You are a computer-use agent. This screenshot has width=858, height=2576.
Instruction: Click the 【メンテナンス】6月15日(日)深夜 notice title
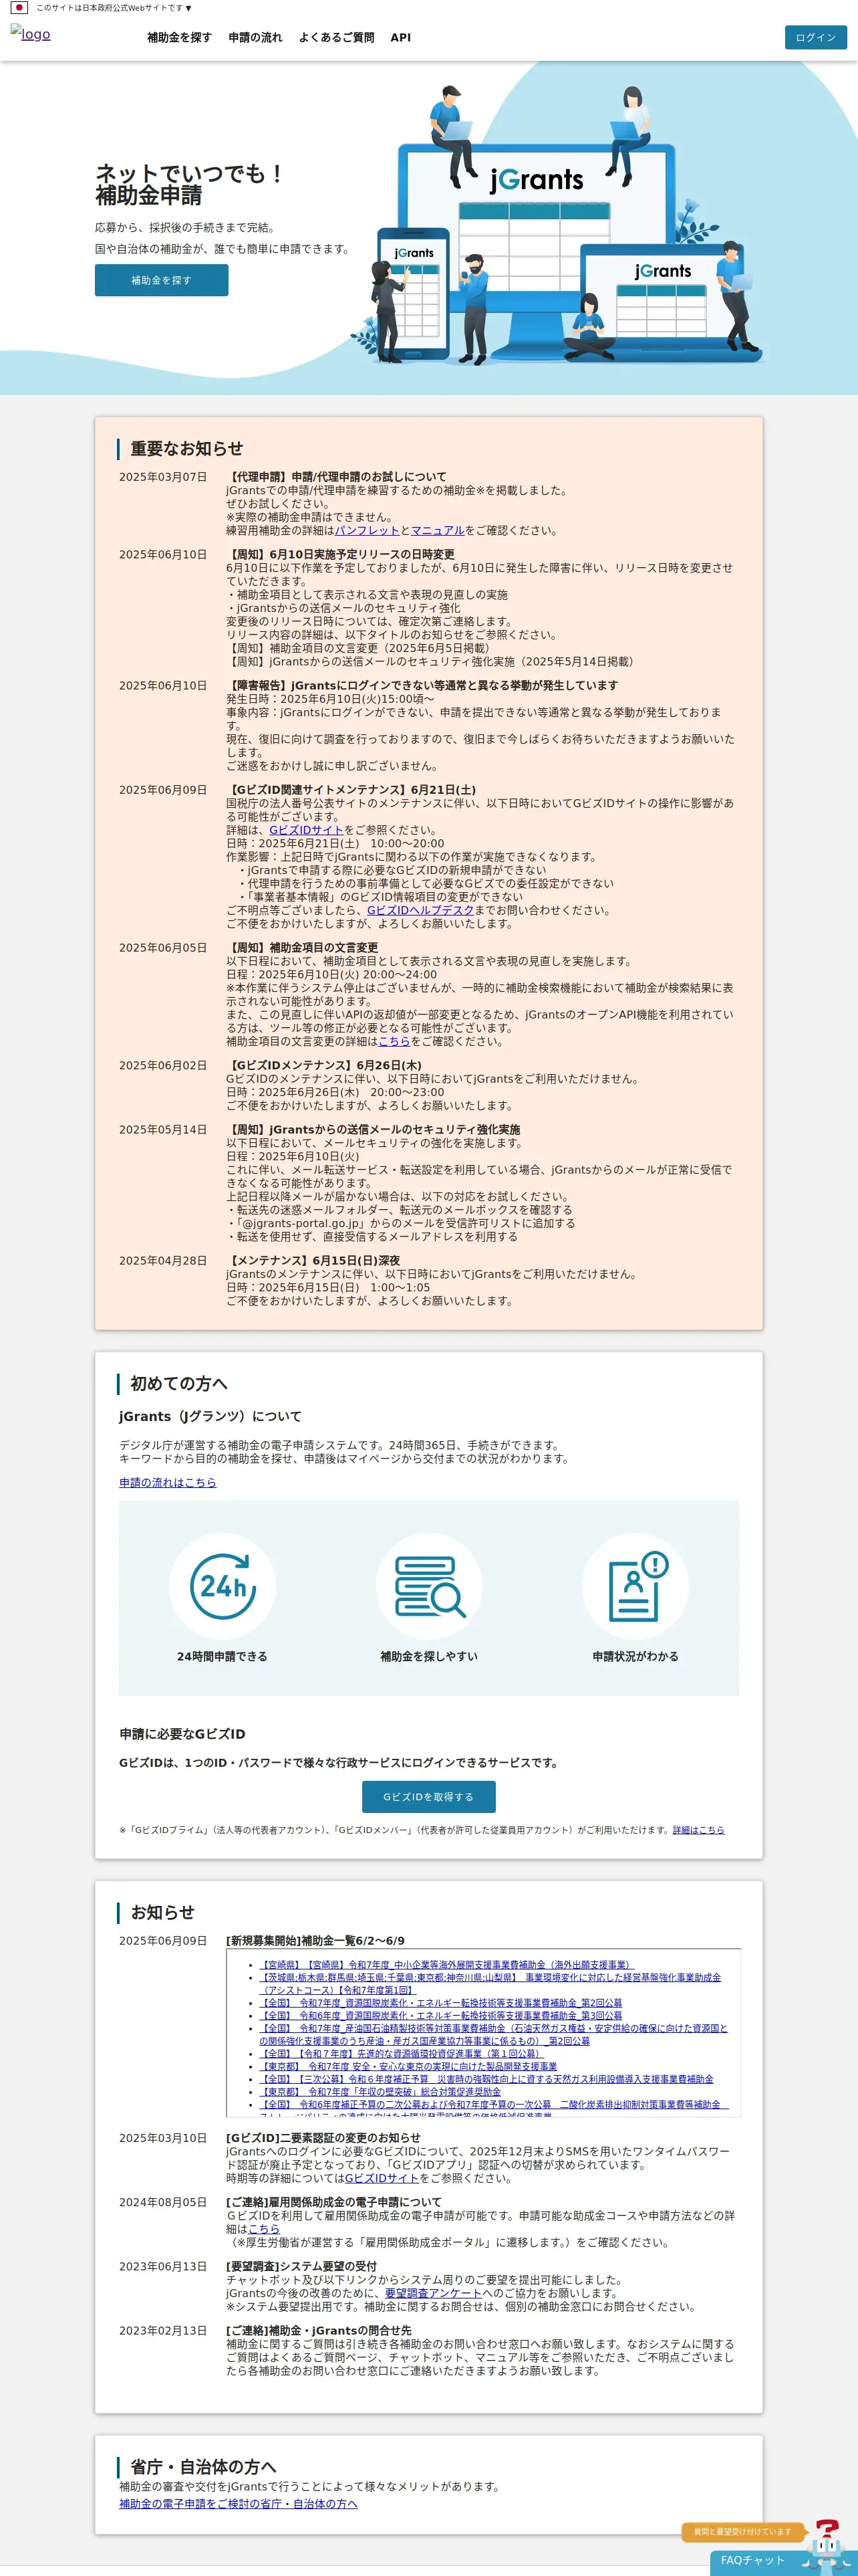click(313, 1261)
